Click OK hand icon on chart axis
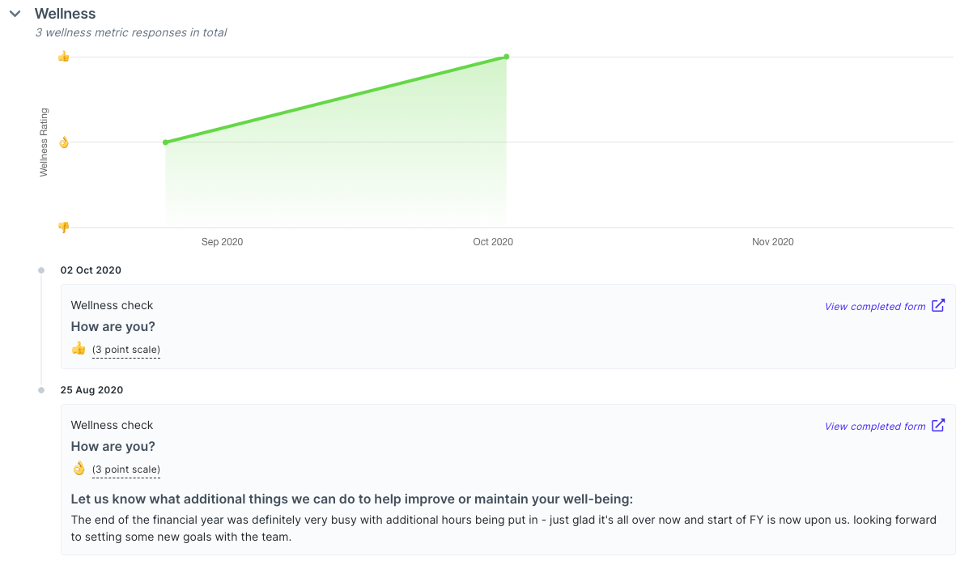973x565 pixels. [x=64, y=142]
